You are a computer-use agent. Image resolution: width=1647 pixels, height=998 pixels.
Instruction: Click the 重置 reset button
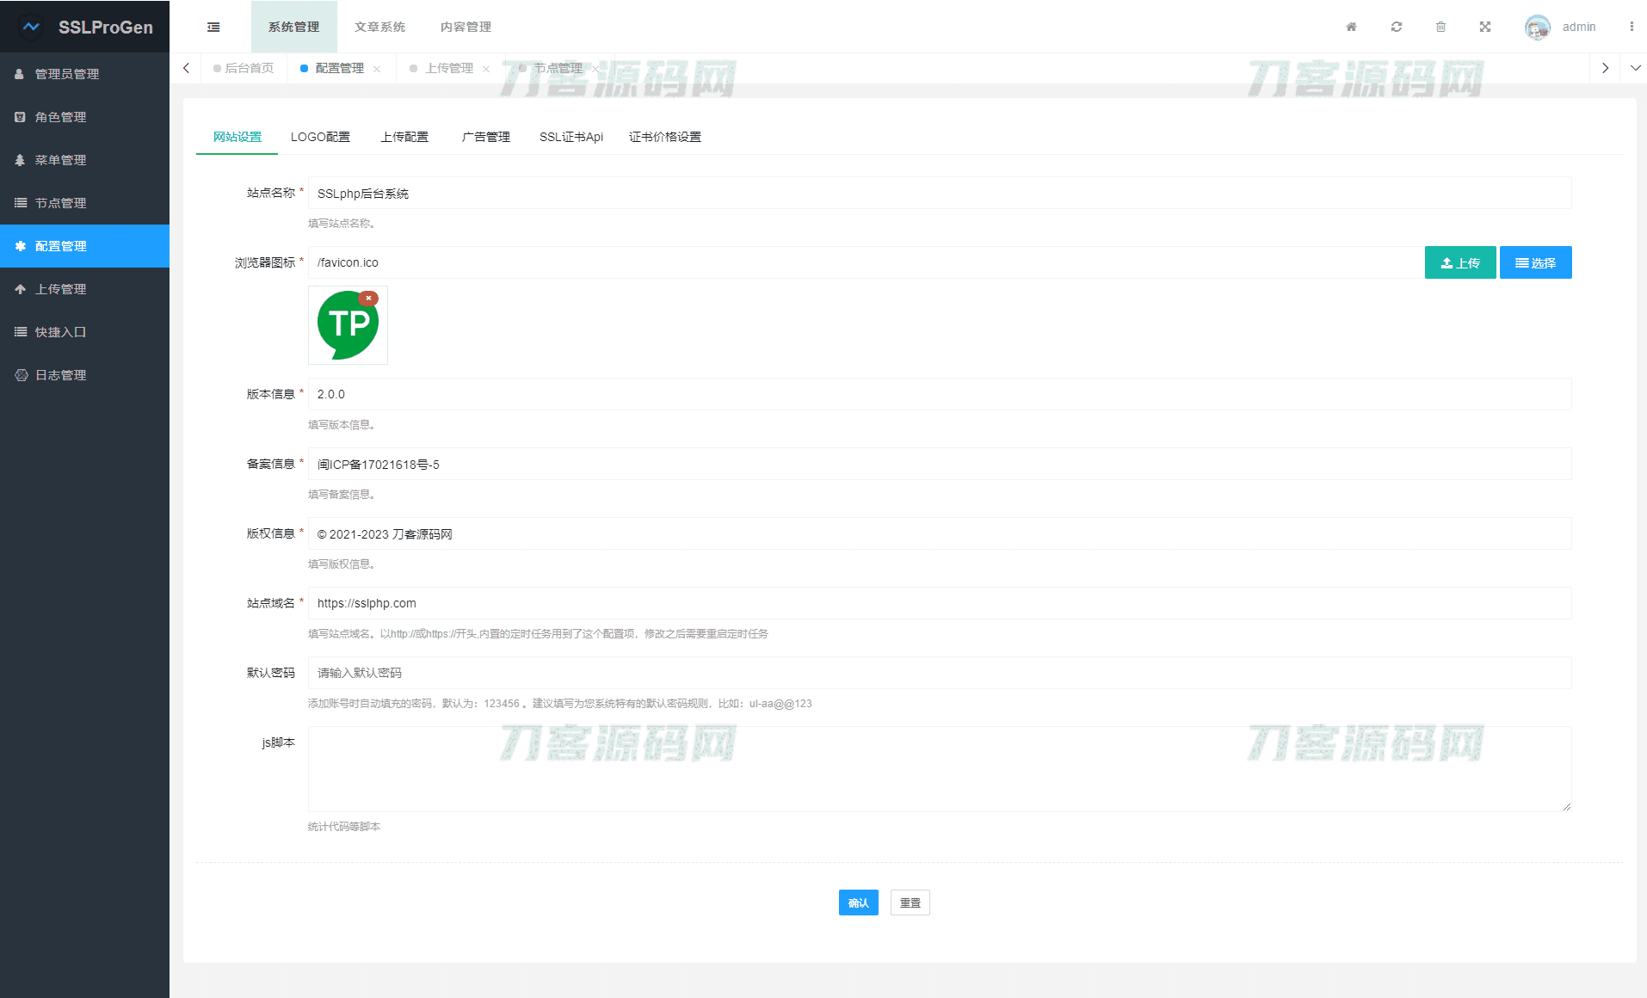click(910, 903)
